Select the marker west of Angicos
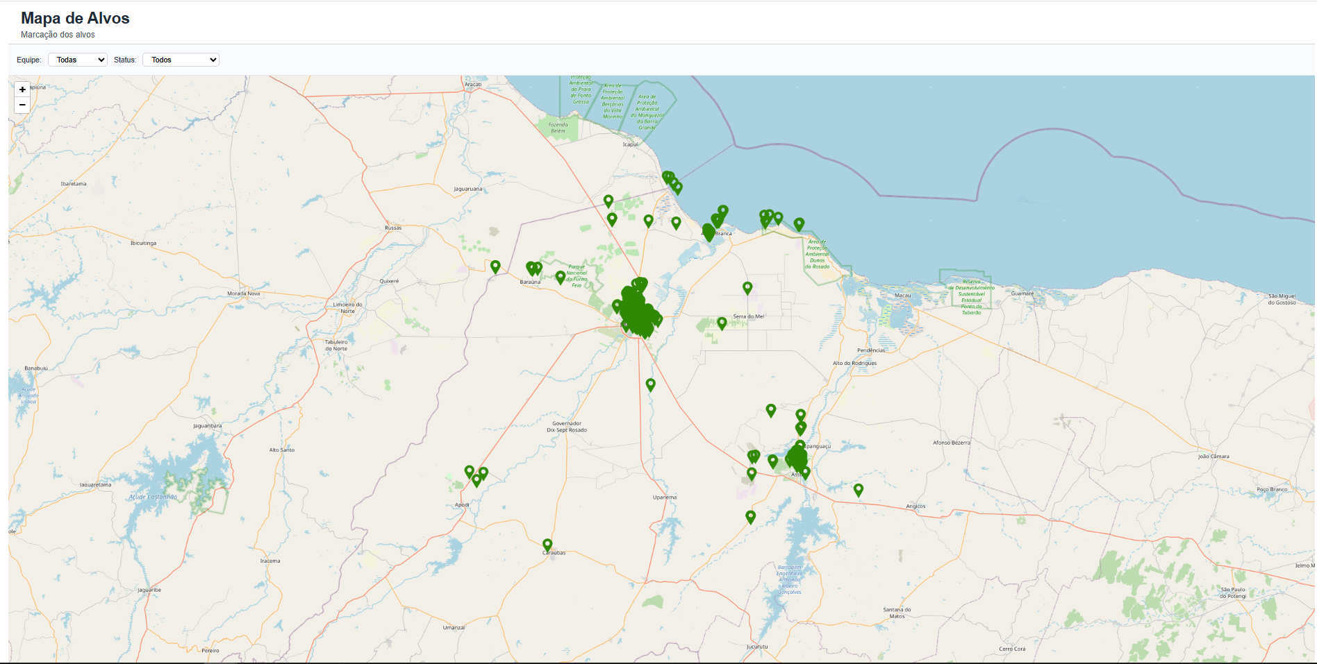Viewport: 1317px width, 664px height. [859, 489]
